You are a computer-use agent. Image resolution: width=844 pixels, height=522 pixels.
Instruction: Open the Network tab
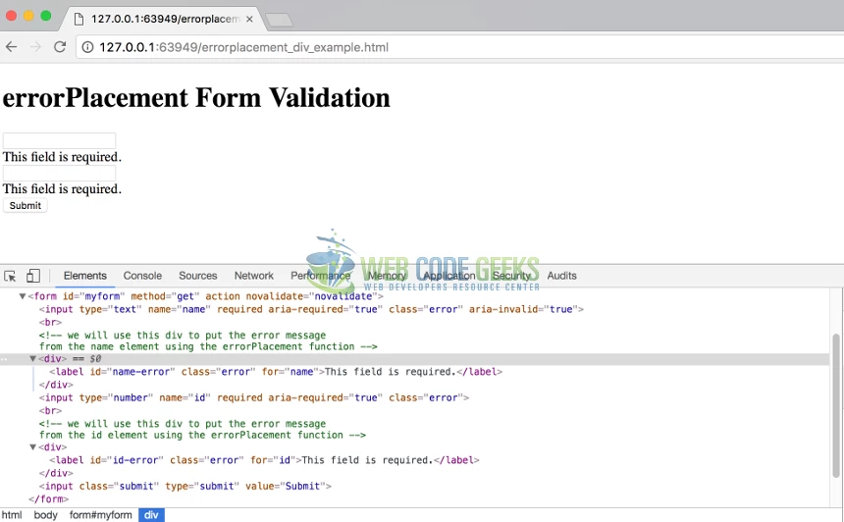click(x=253, y=277)
